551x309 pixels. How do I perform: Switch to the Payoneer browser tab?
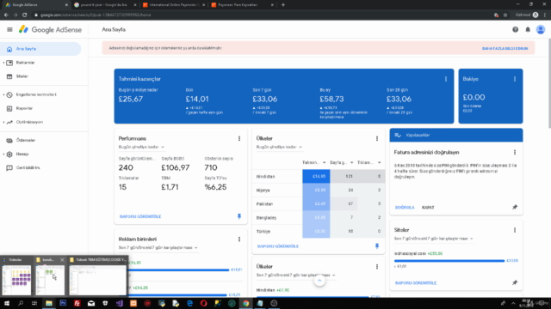coord(243,5)
